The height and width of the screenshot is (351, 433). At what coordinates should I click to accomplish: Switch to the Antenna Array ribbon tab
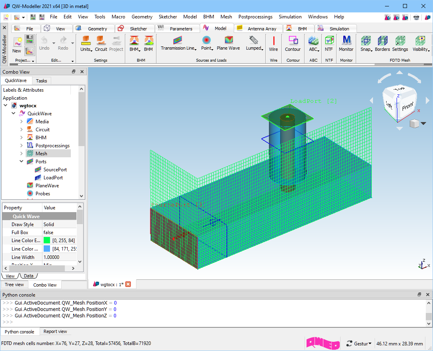[x=258, y=28]
